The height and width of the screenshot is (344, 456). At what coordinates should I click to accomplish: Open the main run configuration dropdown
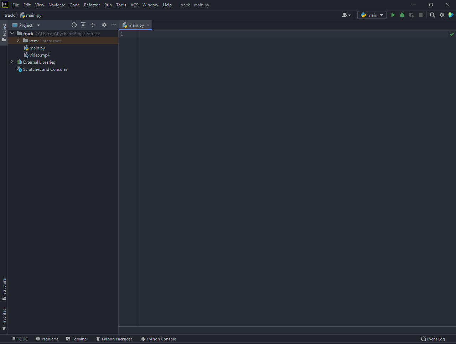[372, 15]
